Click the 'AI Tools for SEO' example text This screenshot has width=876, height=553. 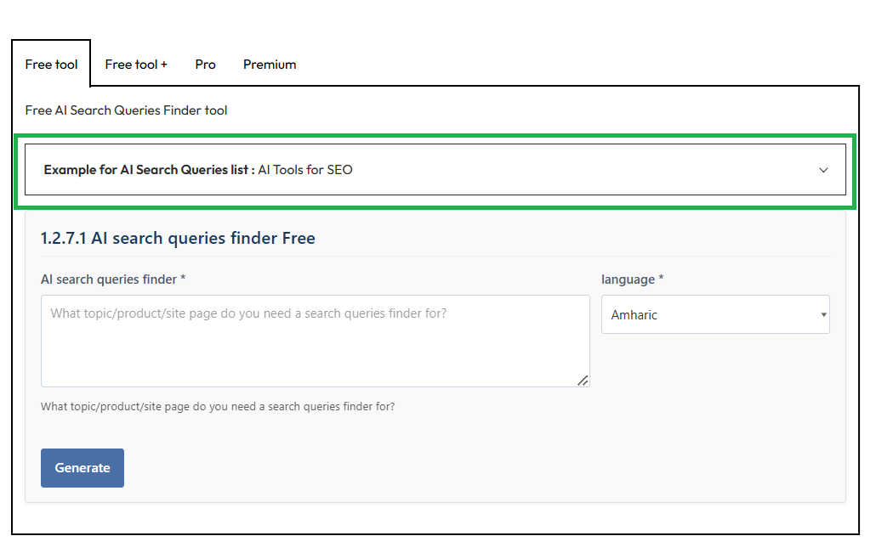(305, 170)
